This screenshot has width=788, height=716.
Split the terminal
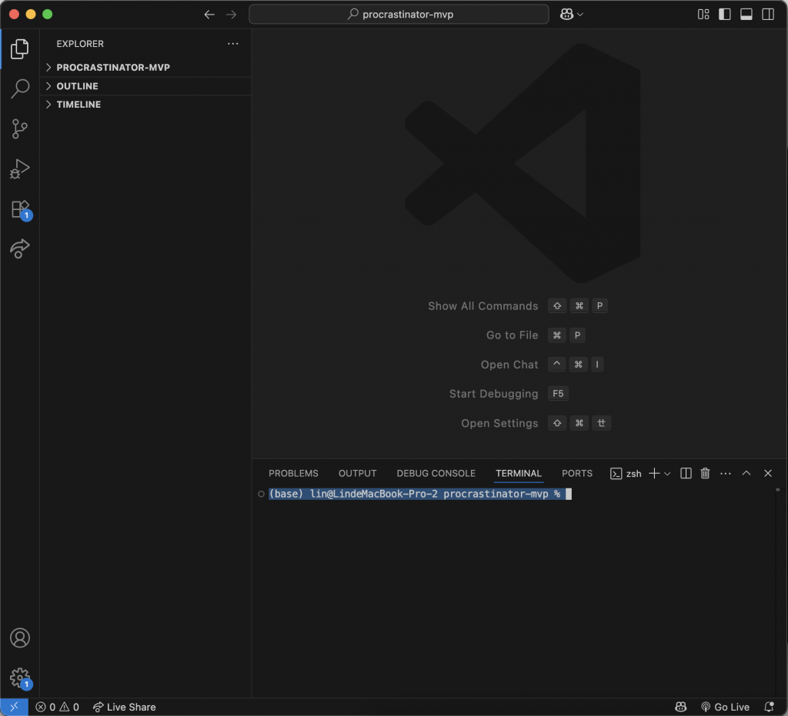coord(686,474)
